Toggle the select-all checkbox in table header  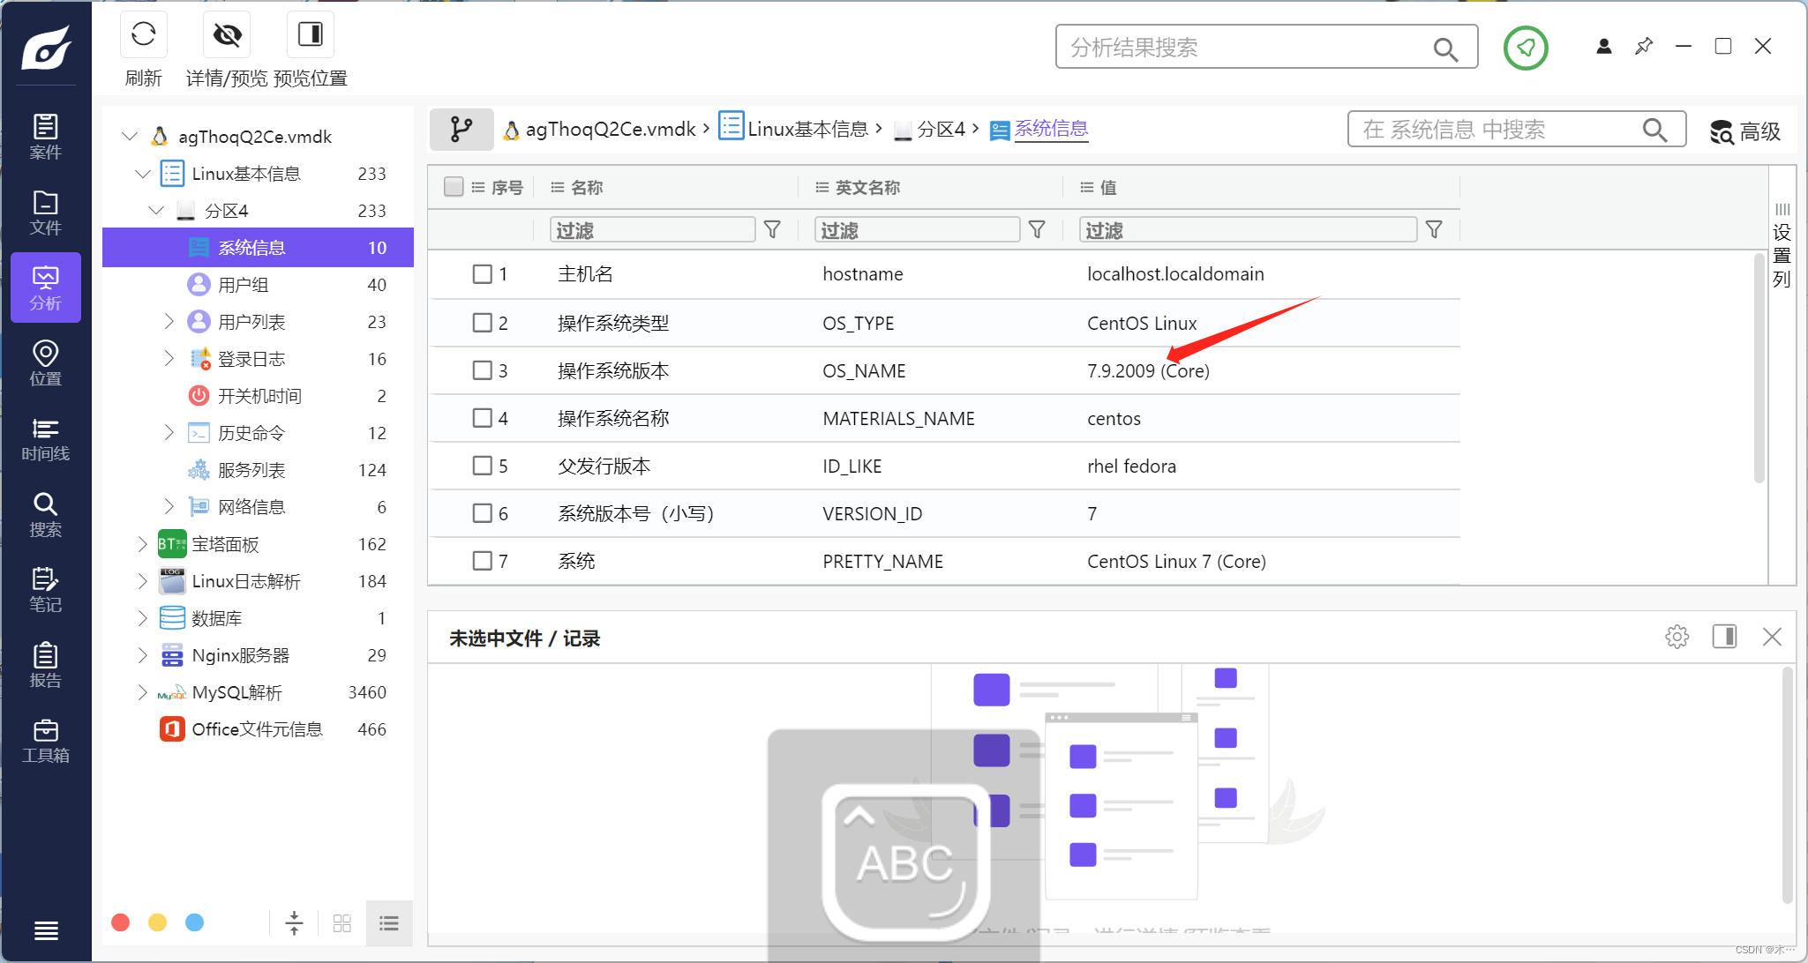coord(454,187)
